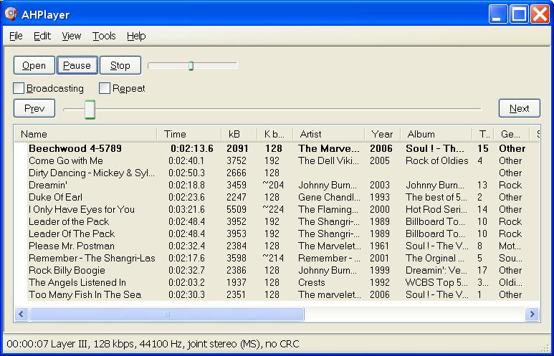
Task: Sort playlist by Album column header
Action: click(436, 134)
